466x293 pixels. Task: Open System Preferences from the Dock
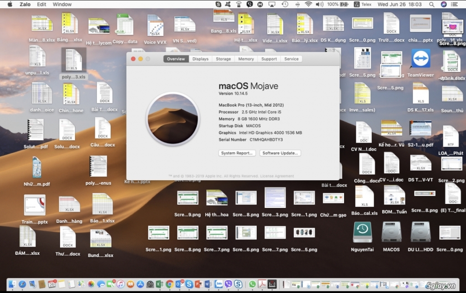(x=150, y=284)
